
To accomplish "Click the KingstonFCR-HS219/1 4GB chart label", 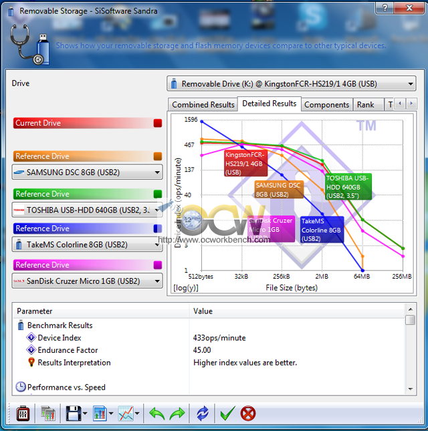I will coord(245,164).
